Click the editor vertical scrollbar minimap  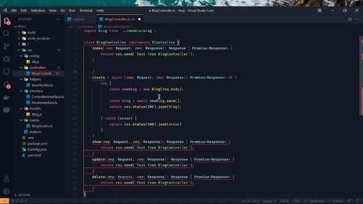[x=361, y=75]
